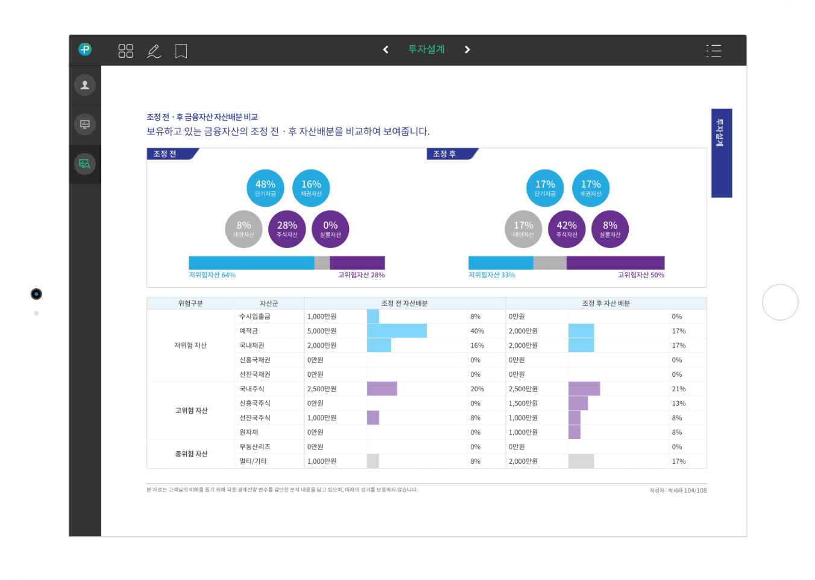Click the teal P app logo
The height and width of the screenshot is (580, 815).
(85, 49)
